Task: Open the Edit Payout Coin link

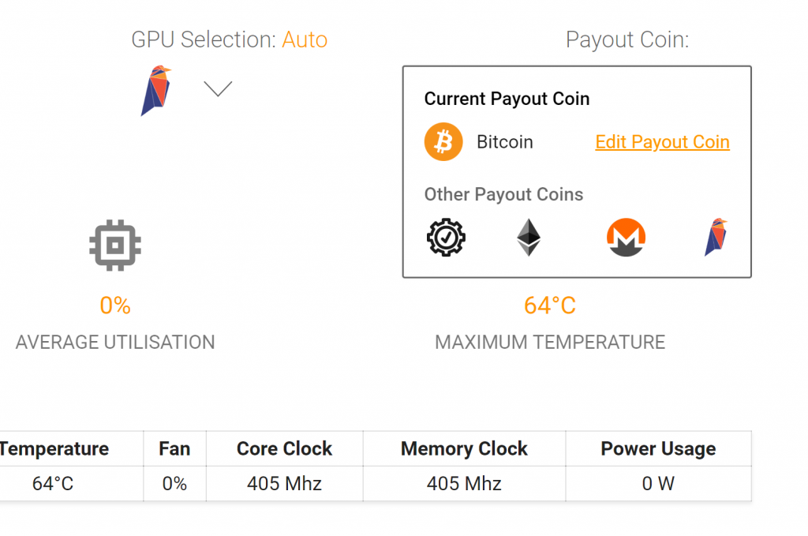Action: click(662, 142)
